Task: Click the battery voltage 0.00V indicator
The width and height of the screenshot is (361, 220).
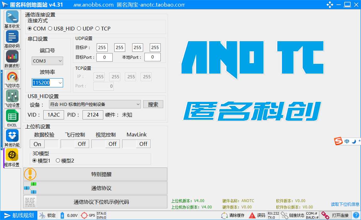Action: tap(69, 215)
